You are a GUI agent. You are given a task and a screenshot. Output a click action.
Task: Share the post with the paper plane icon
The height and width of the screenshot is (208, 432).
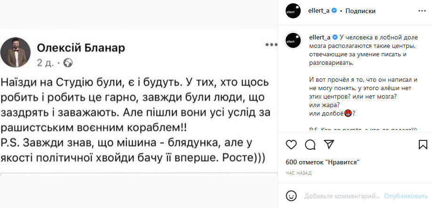(x=328, y=145)
